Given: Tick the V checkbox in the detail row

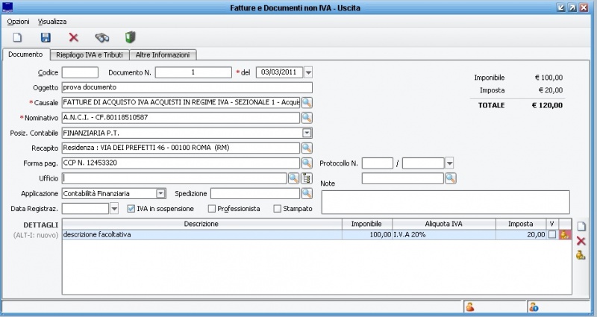Looking at the screenshot, I should [x=552, y=235].
